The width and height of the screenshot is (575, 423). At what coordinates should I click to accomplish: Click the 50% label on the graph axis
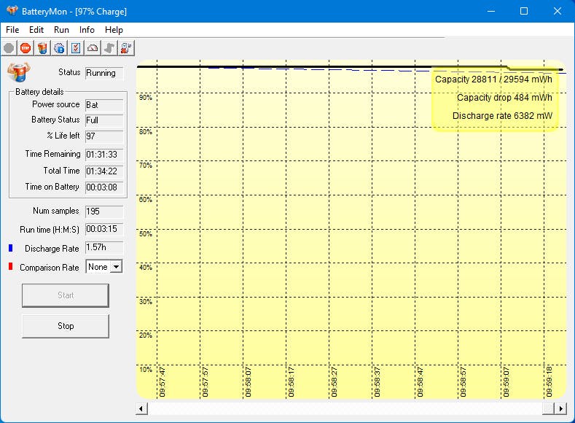coord(146,234)
